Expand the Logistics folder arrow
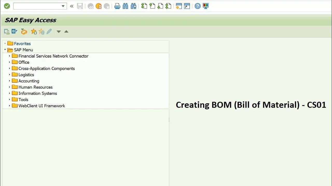Viewport: 332px width, 186px height. pos(10,74)
